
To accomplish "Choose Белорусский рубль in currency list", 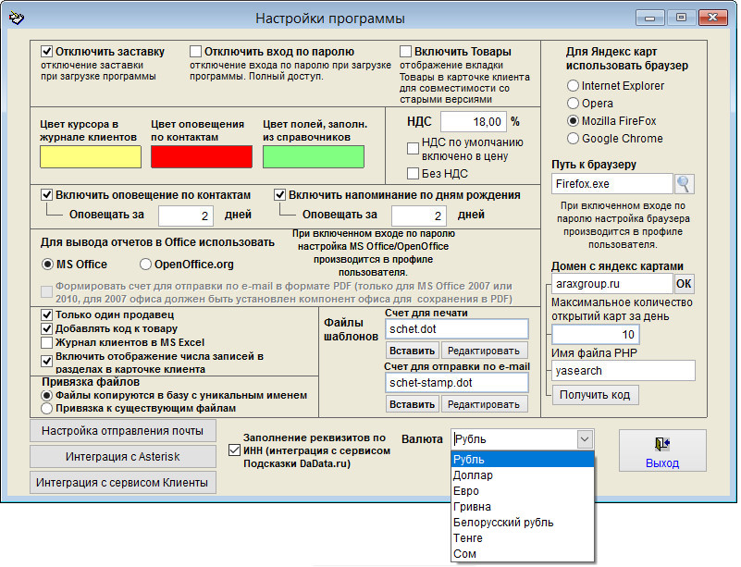I will (523, 523).
